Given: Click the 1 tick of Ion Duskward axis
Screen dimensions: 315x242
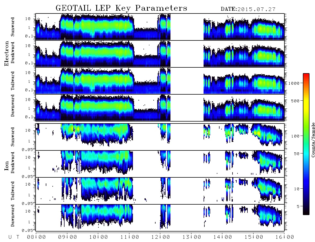Looking at the screenshot, I should (29, 168).
